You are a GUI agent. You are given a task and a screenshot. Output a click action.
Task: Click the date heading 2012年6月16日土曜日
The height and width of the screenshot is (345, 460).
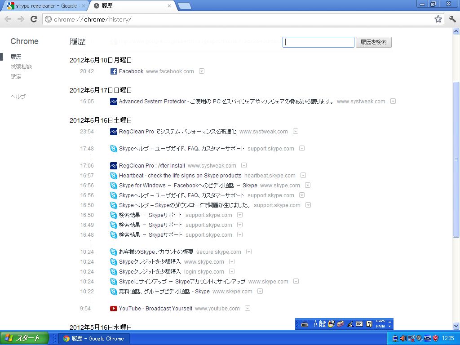(101, 120)
